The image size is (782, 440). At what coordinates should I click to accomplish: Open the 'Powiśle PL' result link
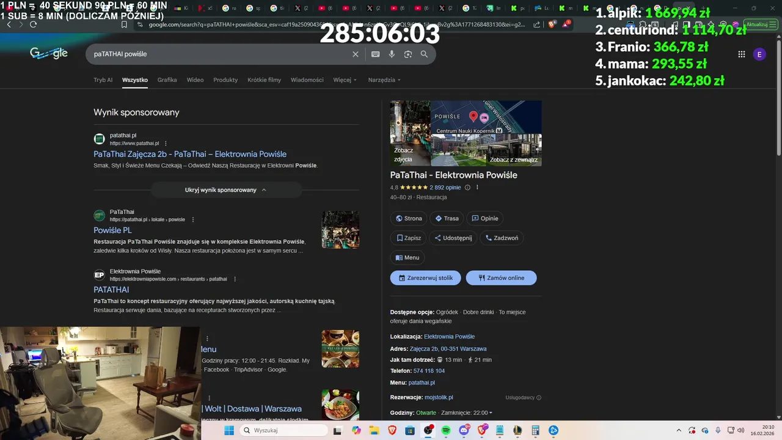pyautogui.click(x=112, y=230)
